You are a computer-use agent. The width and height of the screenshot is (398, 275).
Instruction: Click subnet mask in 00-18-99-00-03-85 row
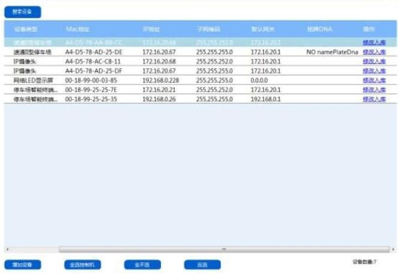pos(214,80)
